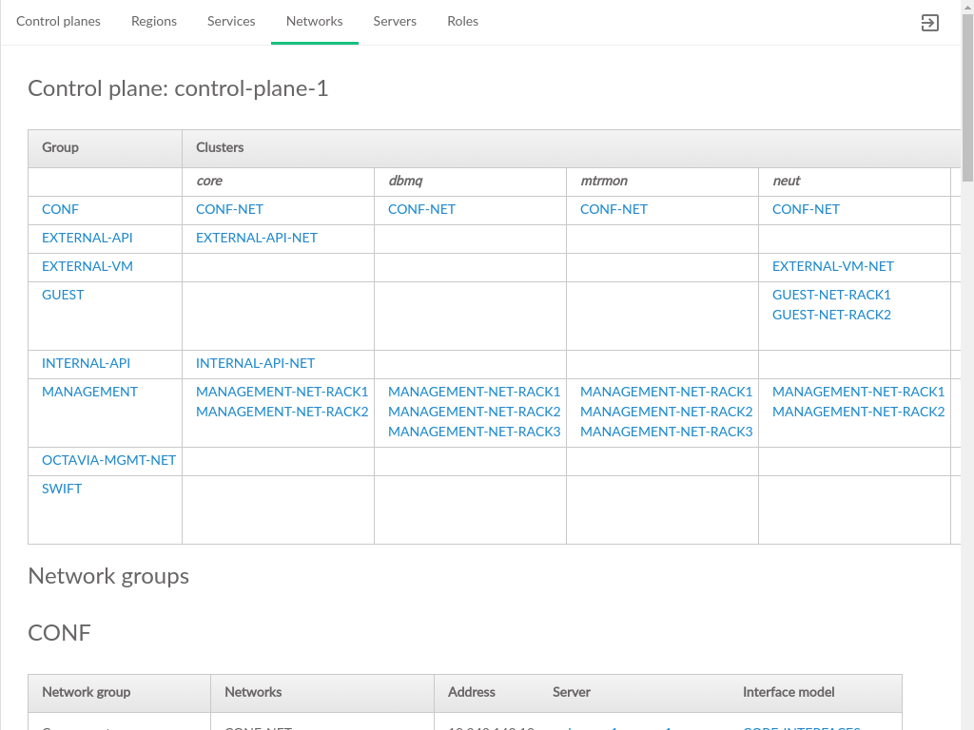Follow the EXTERNAL-API group link
974x730 pixels.
point(88,238)
